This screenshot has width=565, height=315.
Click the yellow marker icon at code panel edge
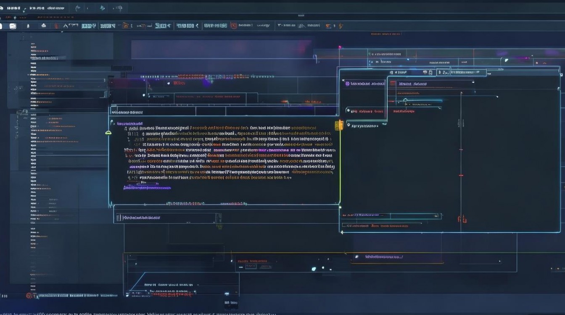click(x=338, y=125)
